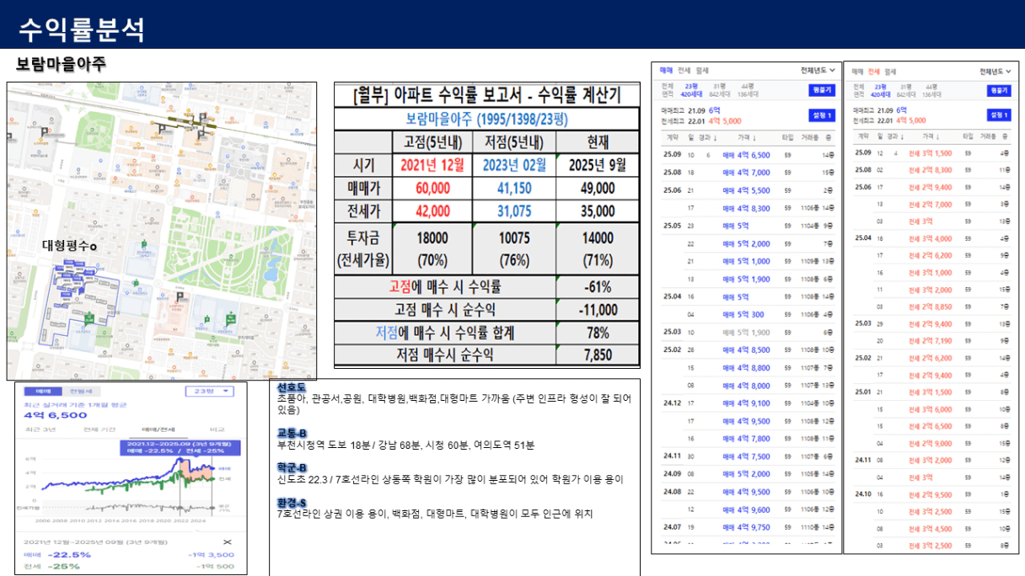Open 전체년도 dropdown in the 전세 list panel

tap(995, 72)
